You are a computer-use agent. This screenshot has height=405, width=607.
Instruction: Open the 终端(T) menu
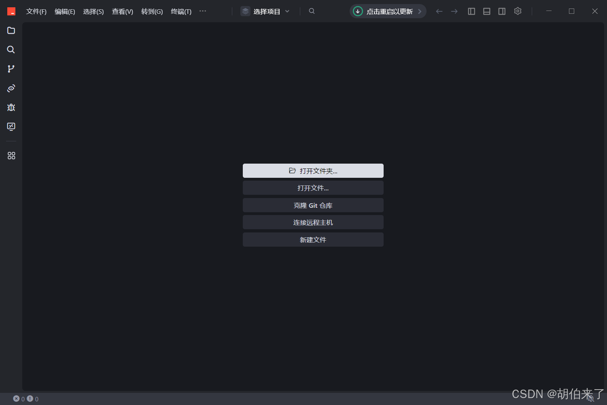click(x=181, y=11)
